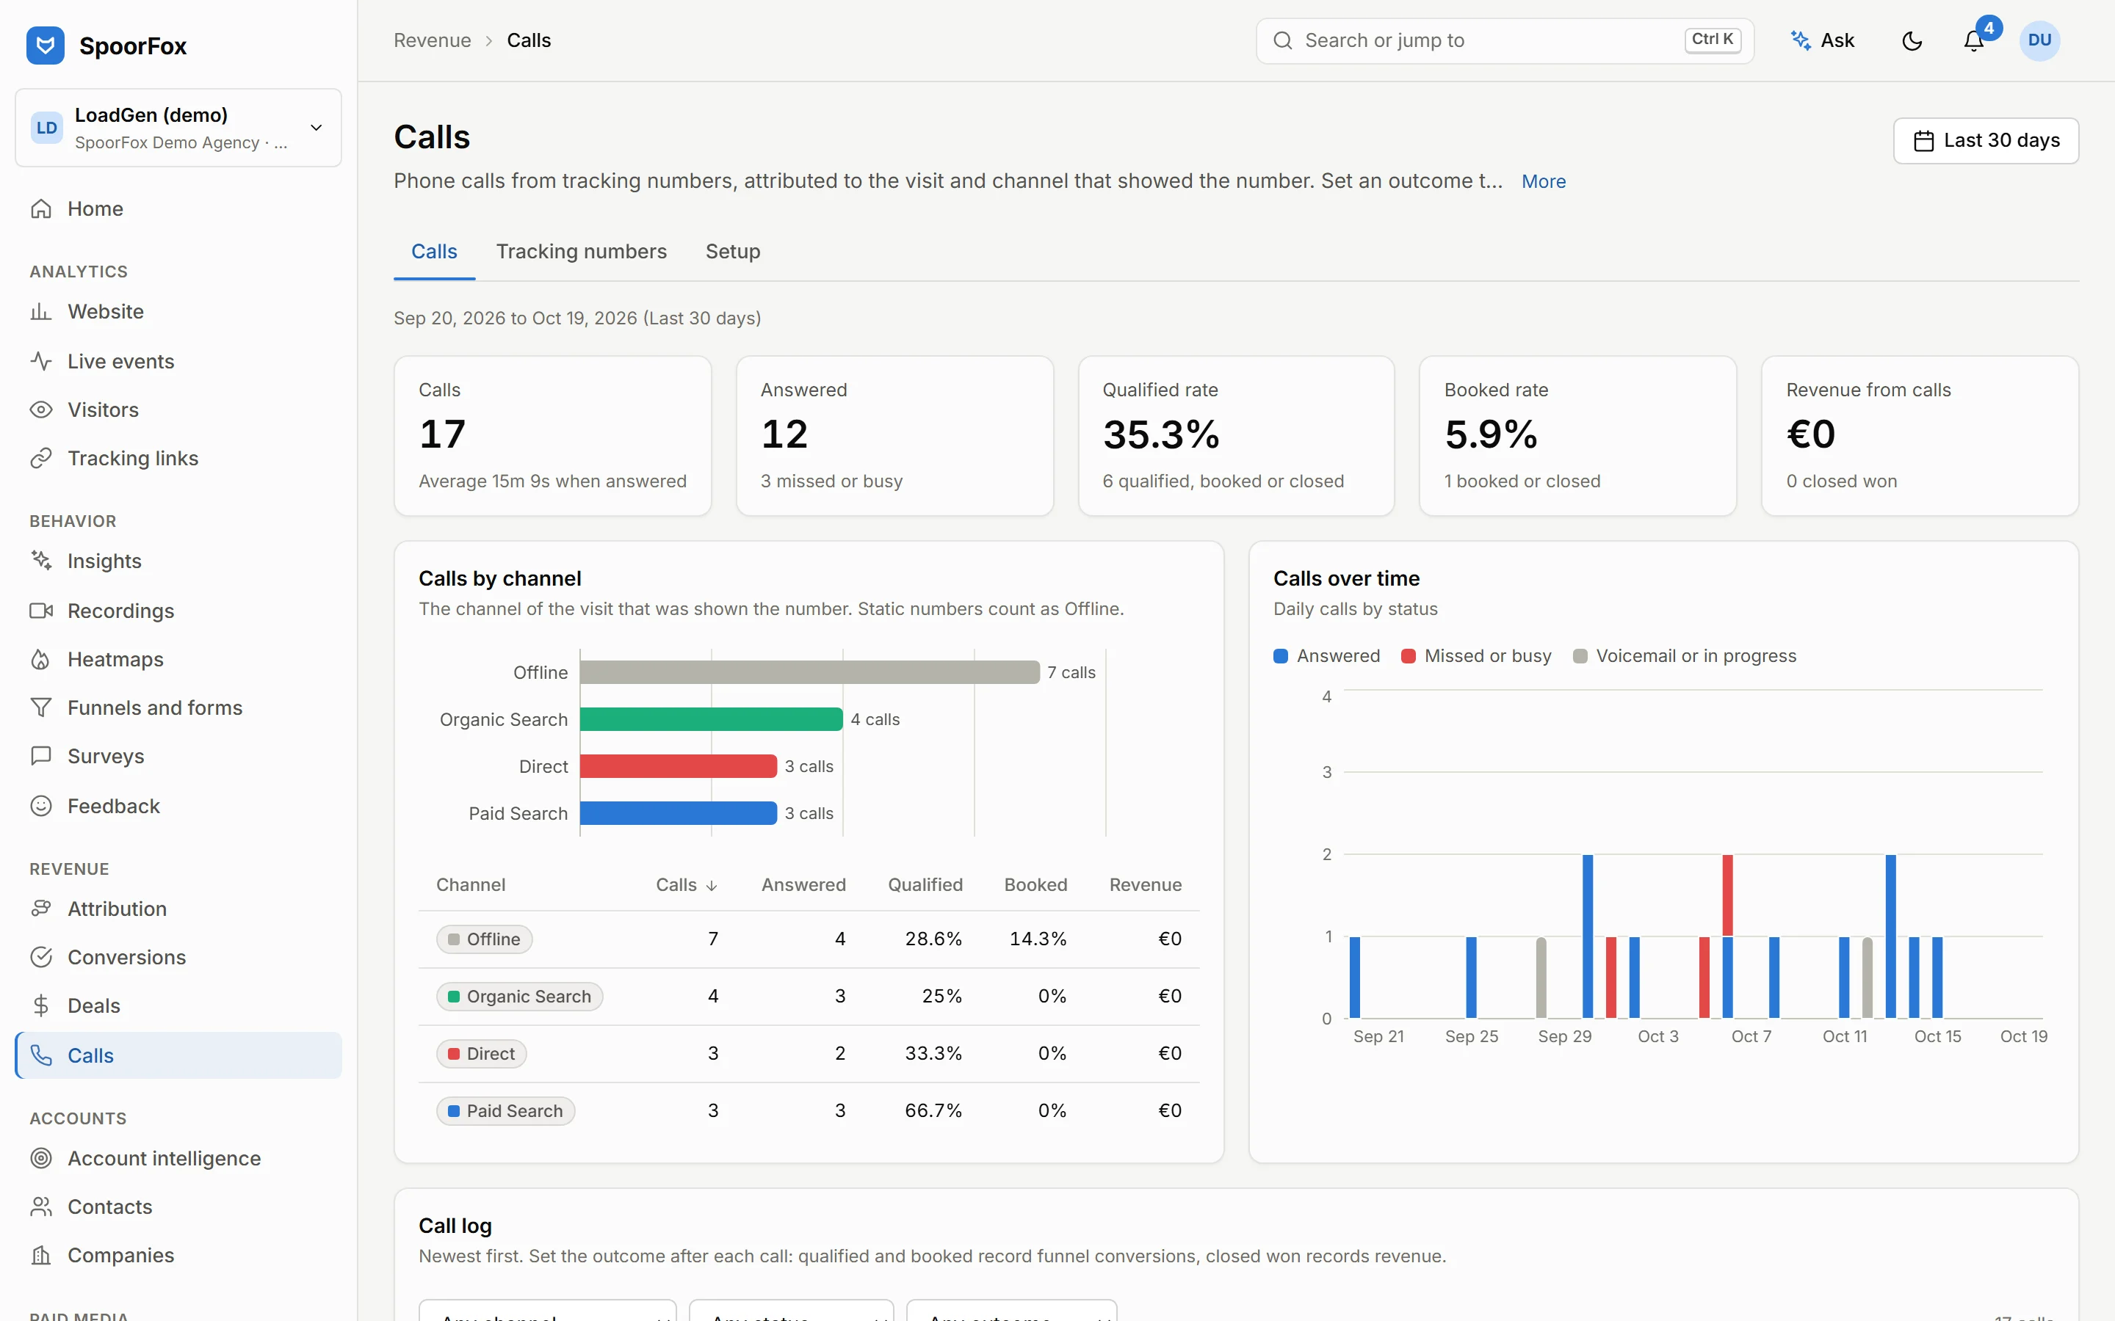
Task: Click Calls breadcrumb text
Action: pos(529,41)
